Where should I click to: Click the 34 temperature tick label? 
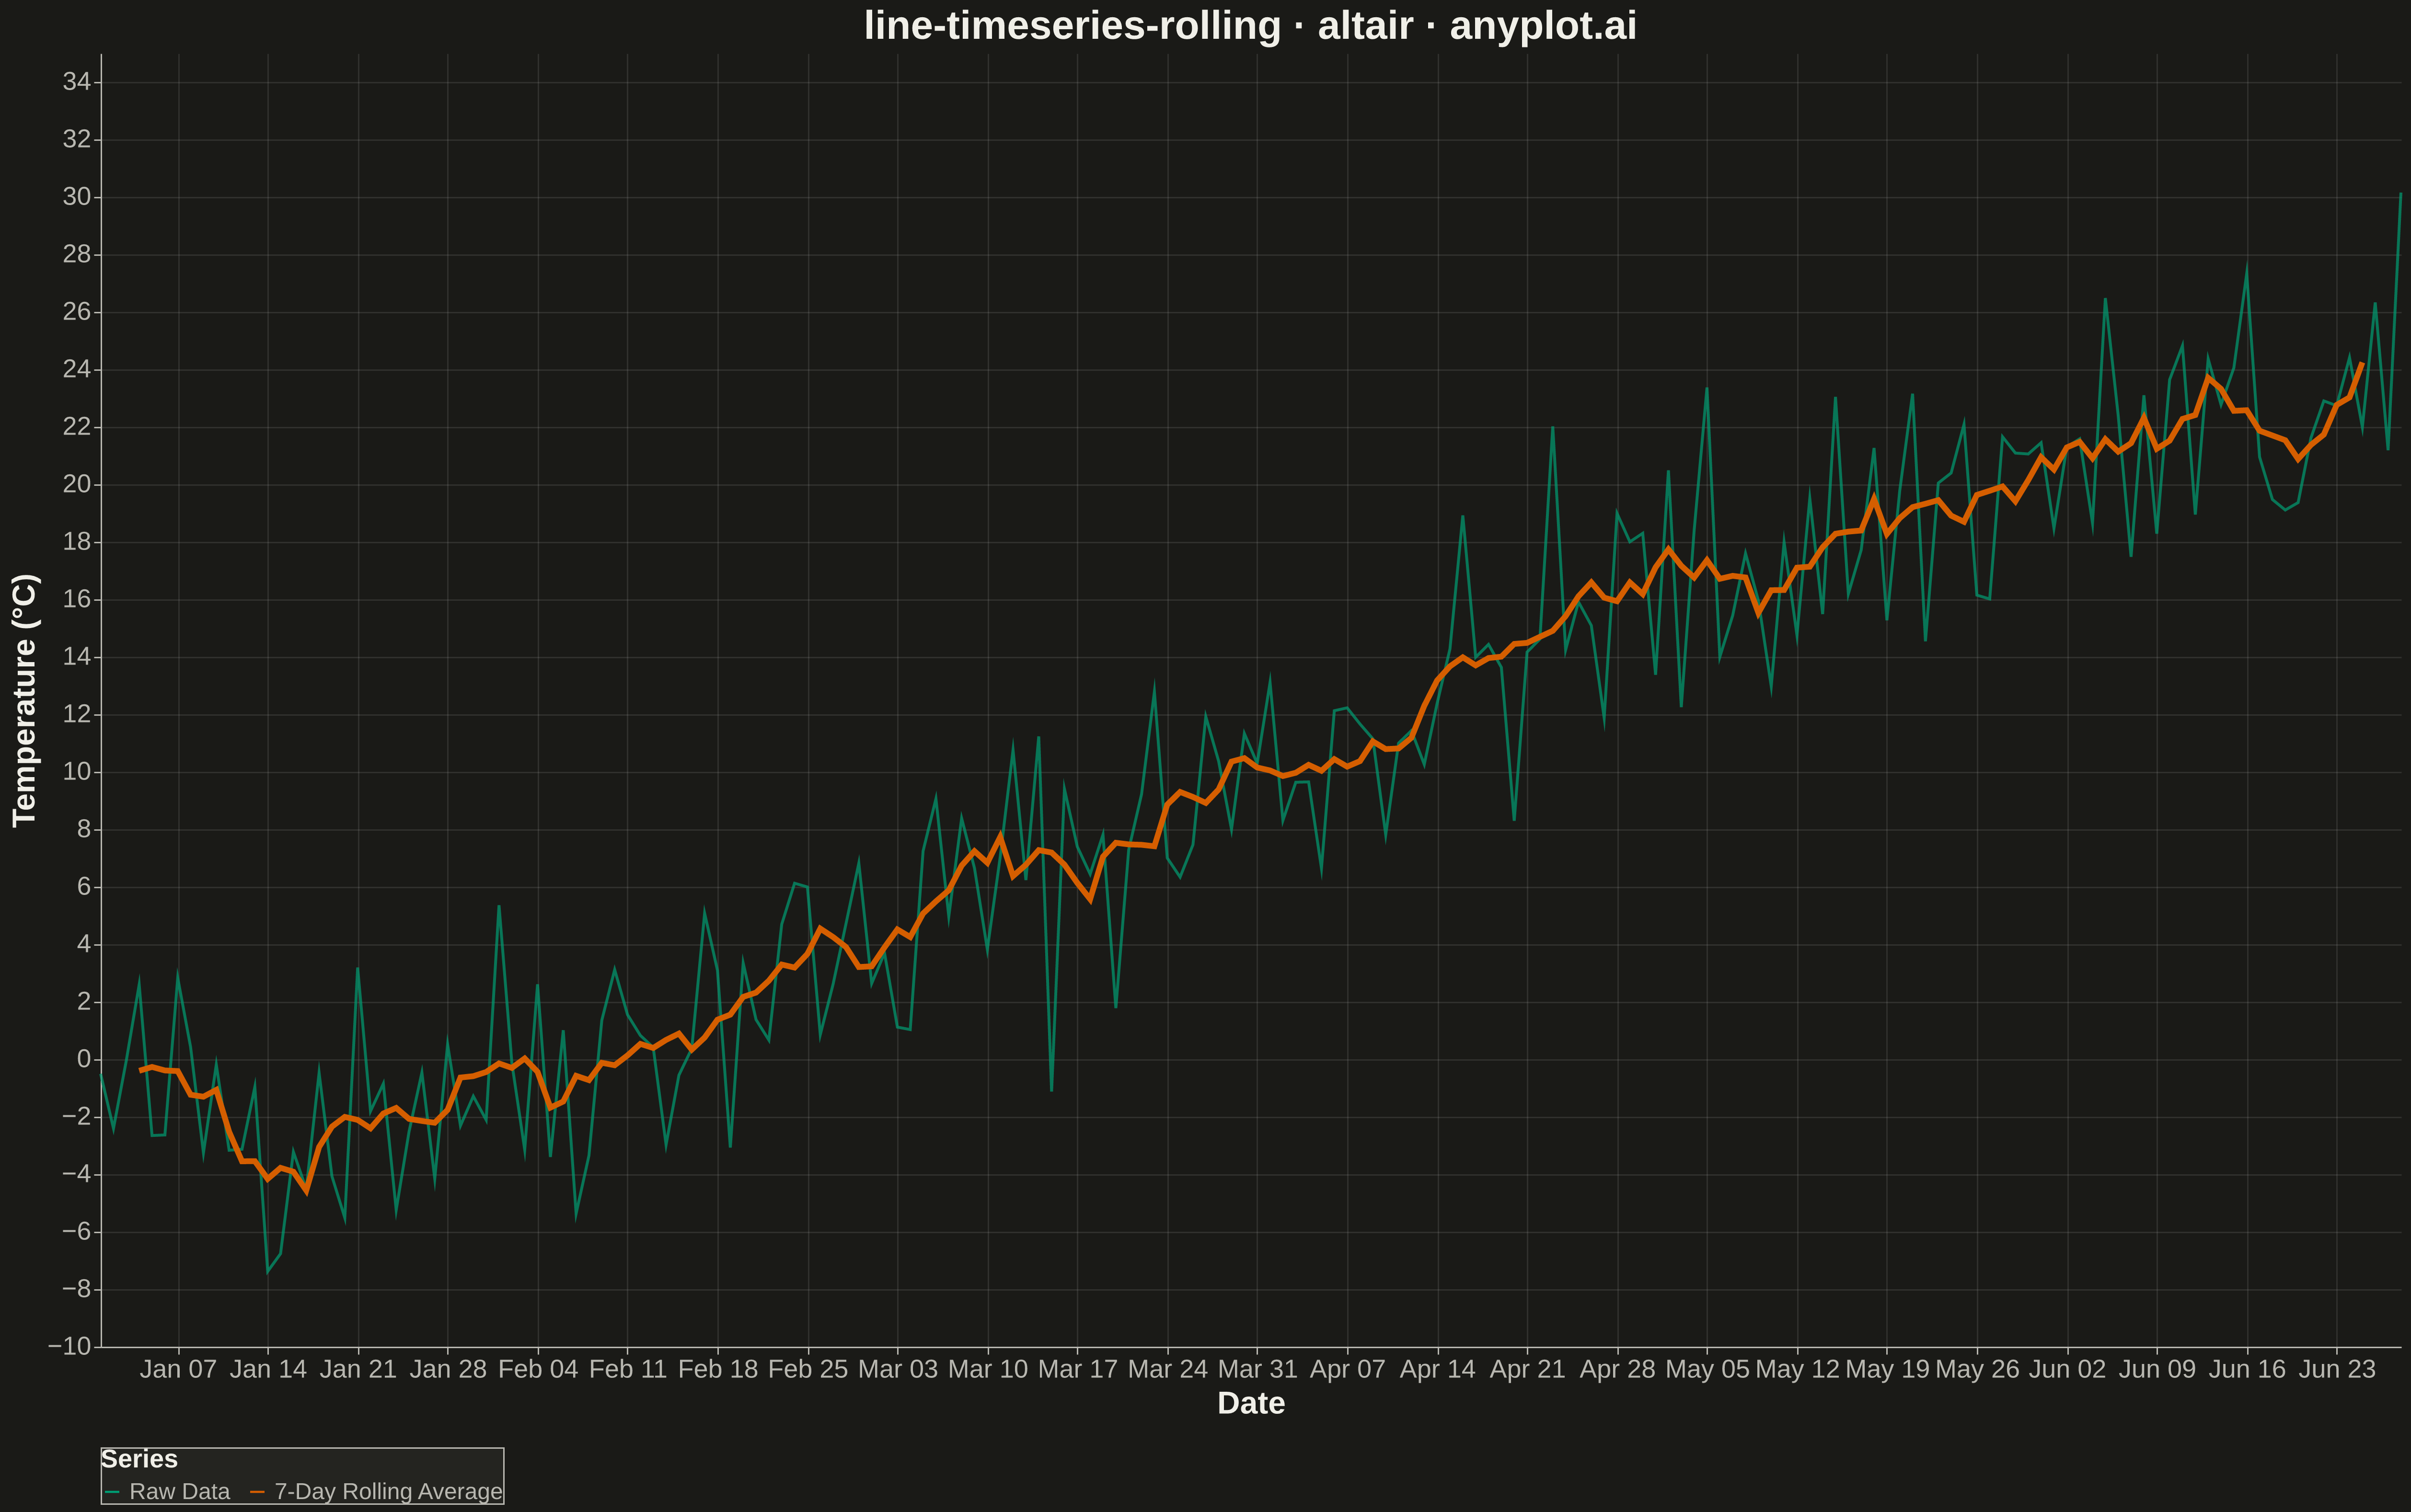[x=77, y=82]
